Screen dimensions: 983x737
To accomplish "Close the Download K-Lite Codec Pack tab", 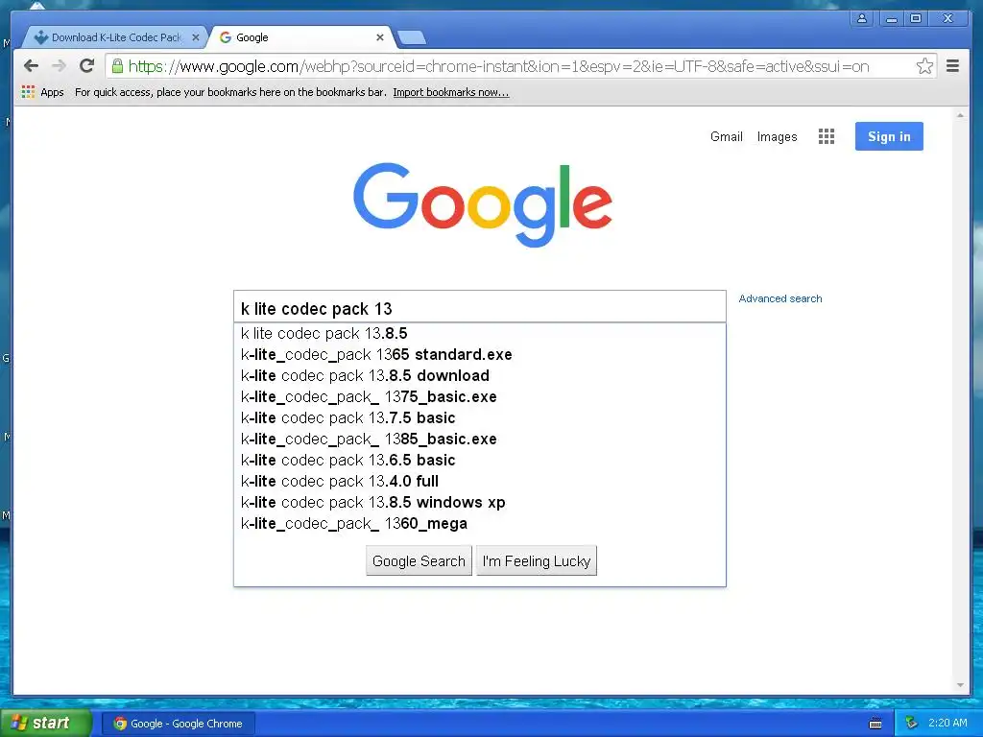I will click(x=196, y=37).
